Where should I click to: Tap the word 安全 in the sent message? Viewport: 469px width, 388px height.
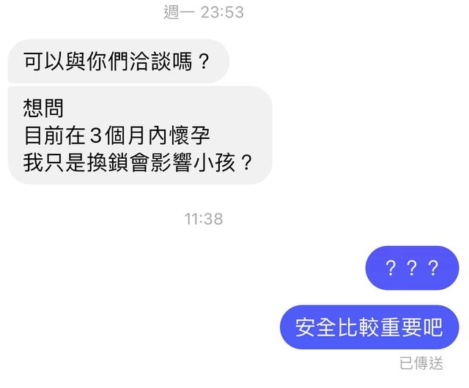[316, 327]
